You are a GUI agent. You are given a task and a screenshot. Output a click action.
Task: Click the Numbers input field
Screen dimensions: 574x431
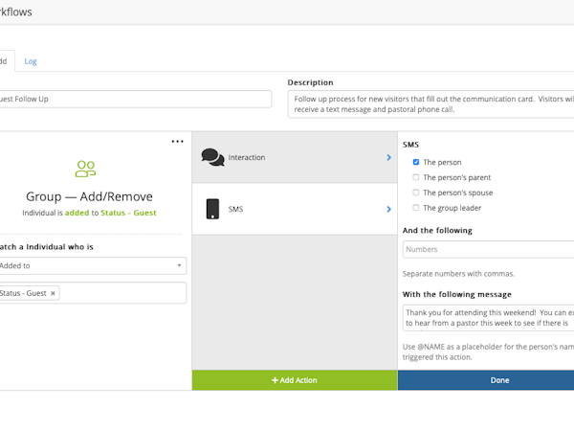pos(488,249)
